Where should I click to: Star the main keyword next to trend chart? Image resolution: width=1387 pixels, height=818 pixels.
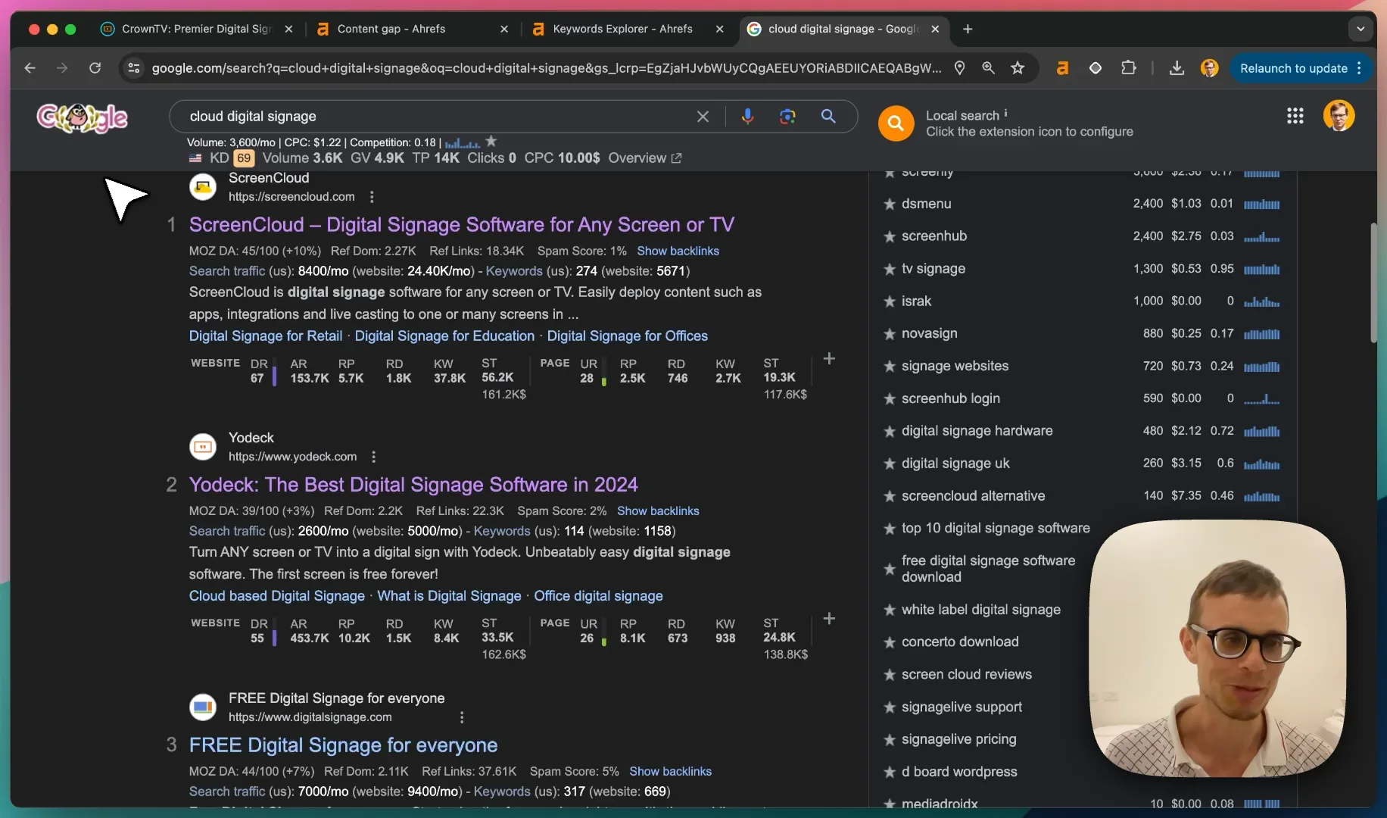(491, 141)
